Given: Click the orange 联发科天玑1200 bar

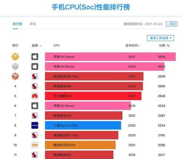Looking at the screenshot, I should [80, 145].
